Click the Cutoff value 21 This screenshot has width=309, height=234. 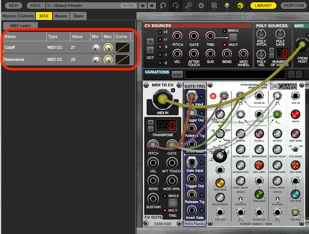pyautogui.click(x=73, y=47)
